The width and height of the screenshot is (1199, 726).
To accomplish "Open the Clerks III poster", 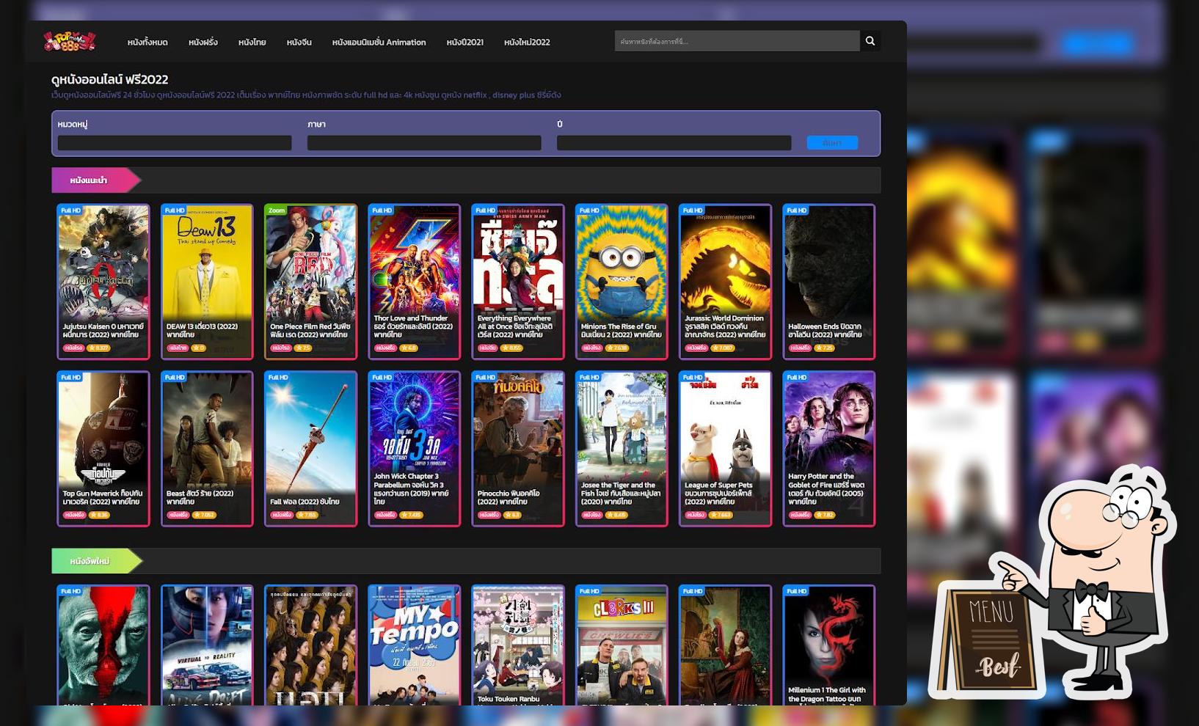I will pos(622,645).
